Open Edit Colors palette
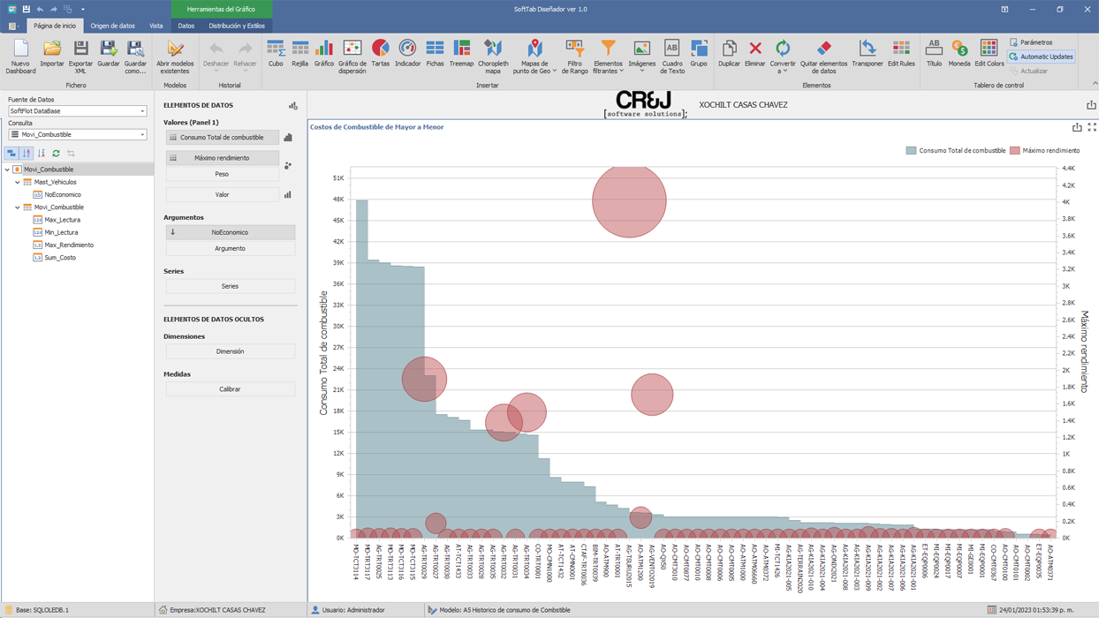Viewport: 1099px width, 618px height. (x=989, y=53)
